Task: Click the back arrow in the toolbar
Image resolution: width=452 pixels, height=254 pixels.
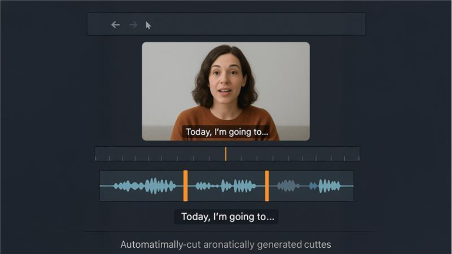Action: point(115,25)
